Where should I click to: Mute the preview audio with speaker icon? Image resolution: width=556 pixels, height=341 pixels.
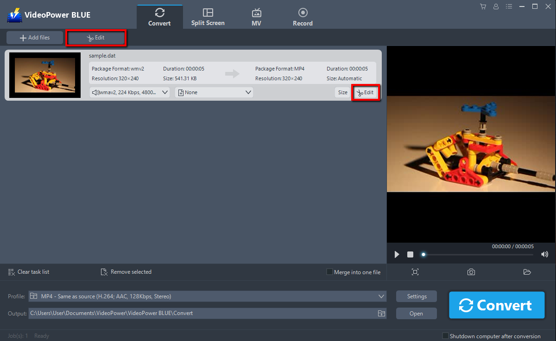(x=544, y=254)
